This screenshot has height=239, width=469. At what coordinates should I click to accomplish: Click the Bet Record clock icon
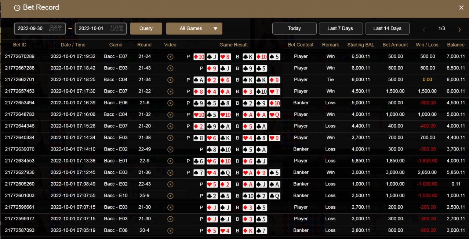click(17, 8)
